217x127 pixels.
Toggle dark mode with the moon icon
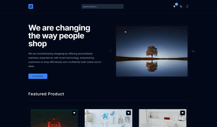coord(181,6)
